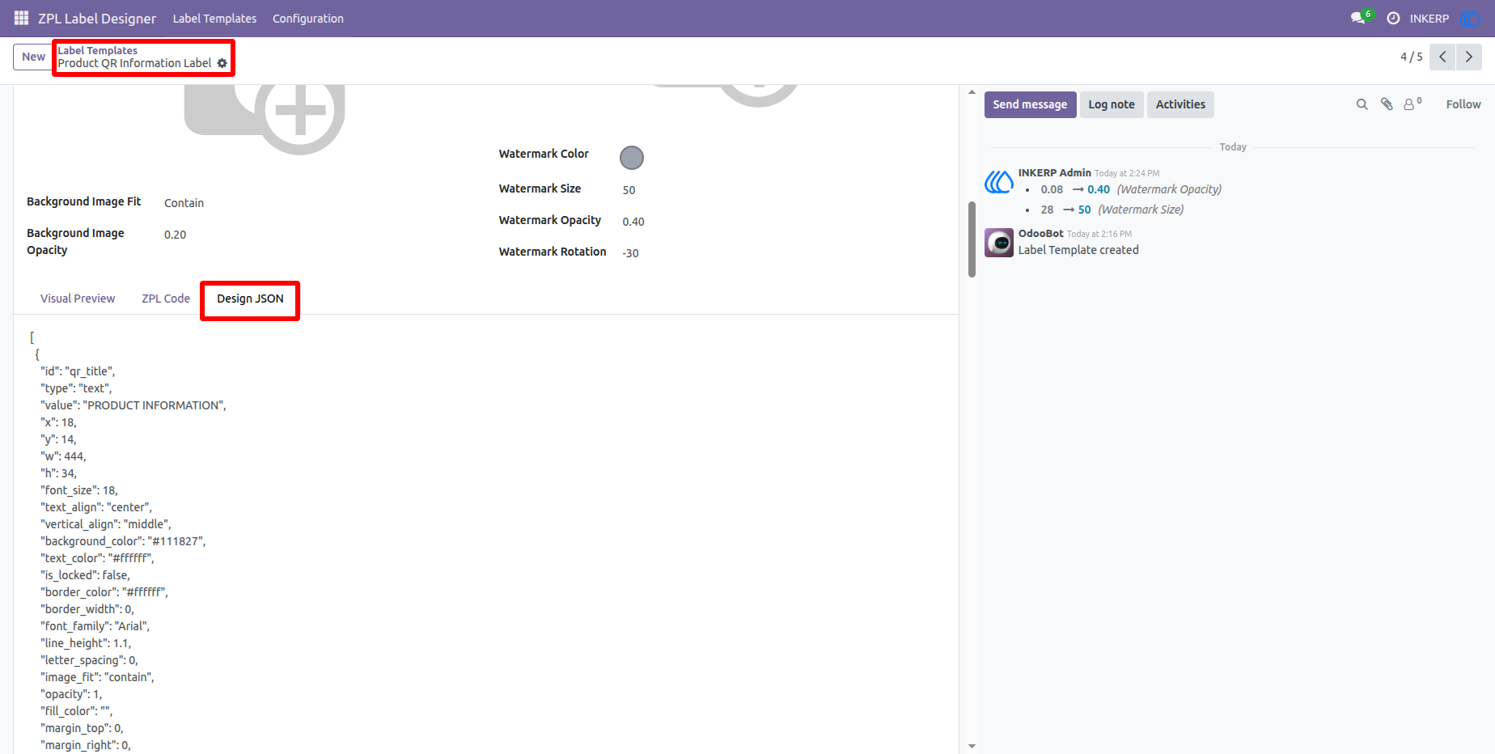Image resolution: width=1495 pixels, height=754 pixels.
Task: Open the Watermark Color swatch
Action: tap(632, 158)
